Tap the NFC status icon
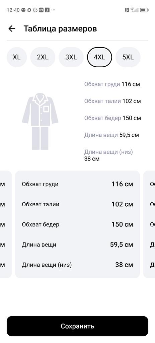The width and height of the screenshot is (155, 343). tap(127, 10)
